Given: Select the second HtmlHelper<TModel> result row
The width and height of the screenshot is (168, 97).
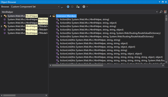Looking at the screenshot, I should (28, 30).
